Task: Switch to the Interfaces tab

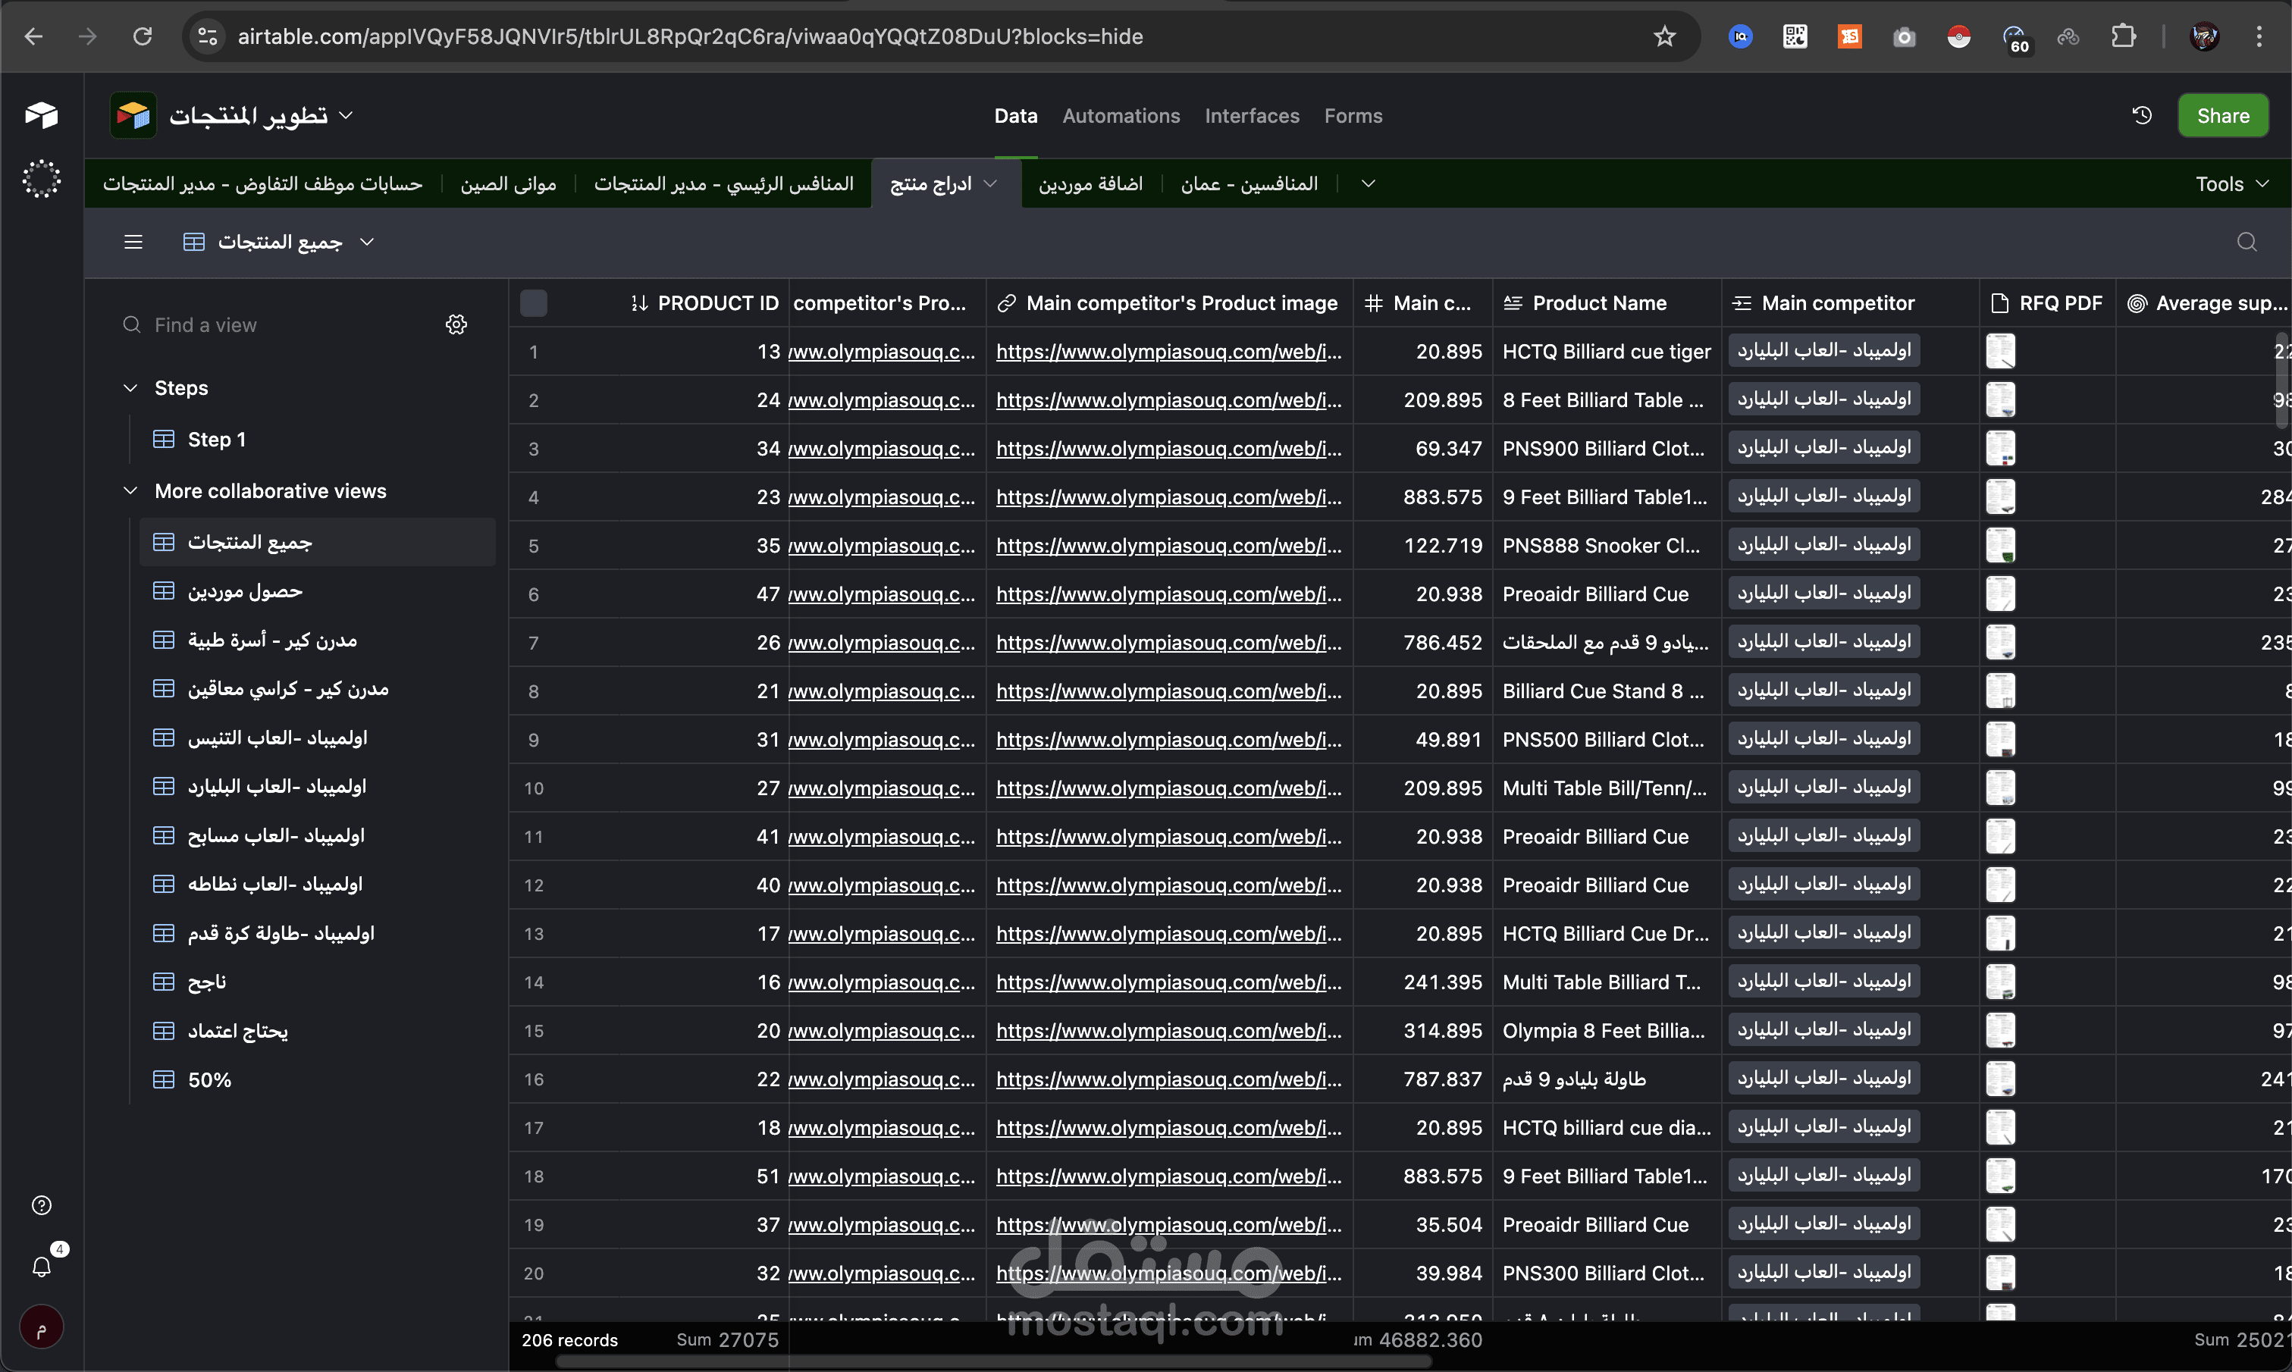Action: 1252,115
